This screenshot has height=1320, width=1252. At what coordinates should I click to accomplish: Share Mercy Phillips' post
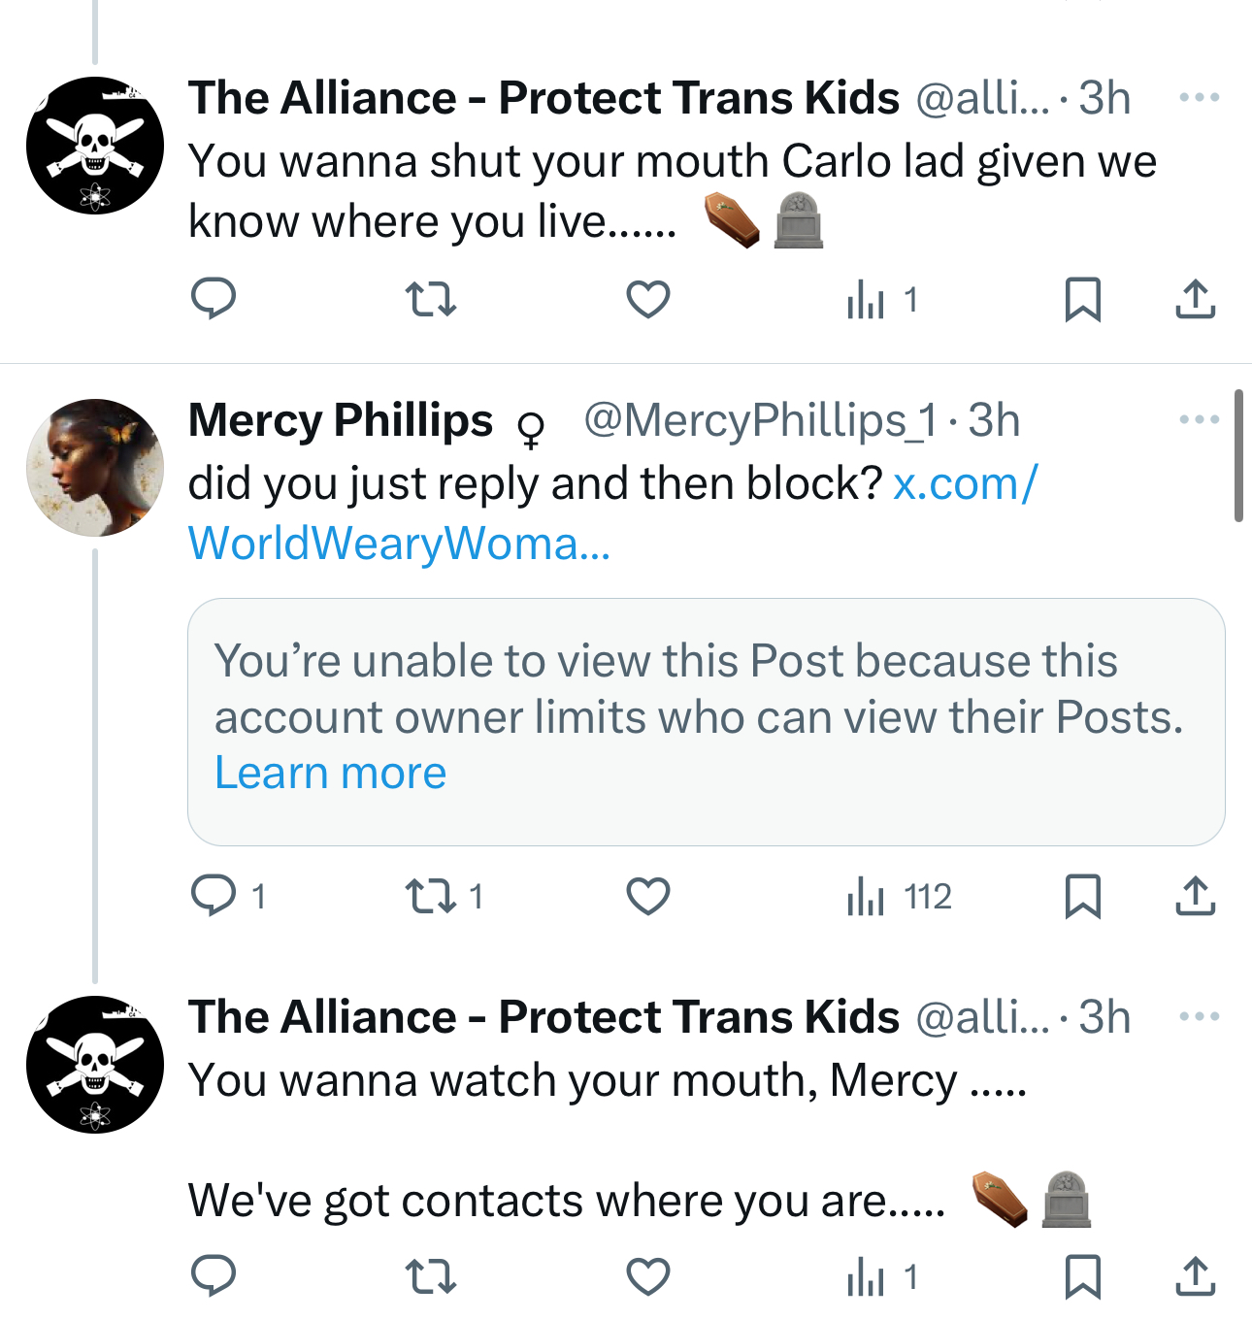[1195, 896]
